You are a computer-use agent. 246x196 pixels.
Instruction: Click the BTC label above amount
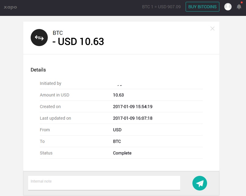[58, 33]
